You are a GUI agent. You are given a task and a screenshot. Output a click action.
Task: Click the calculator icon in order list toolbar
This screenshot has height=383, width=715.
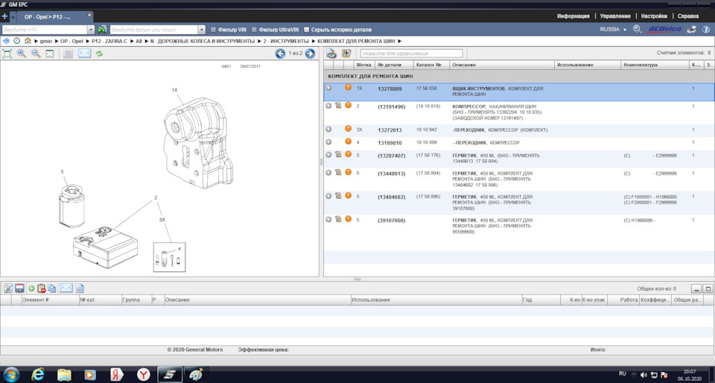[x=80, y=289]
